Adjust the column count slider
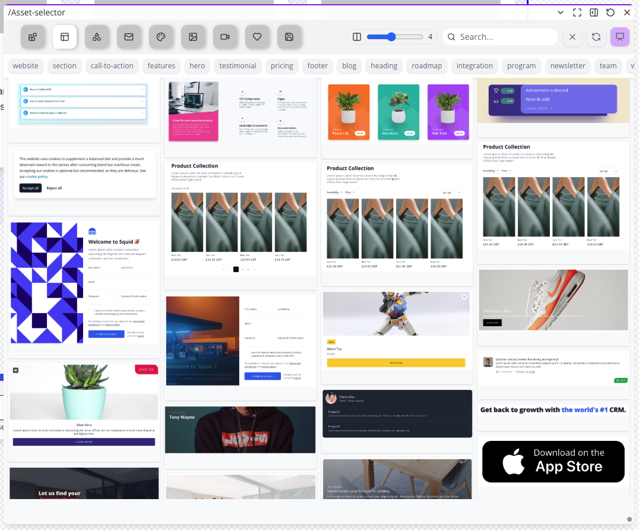Image resolution: width=639 pixels, height=530 pixels. [391, 37]
